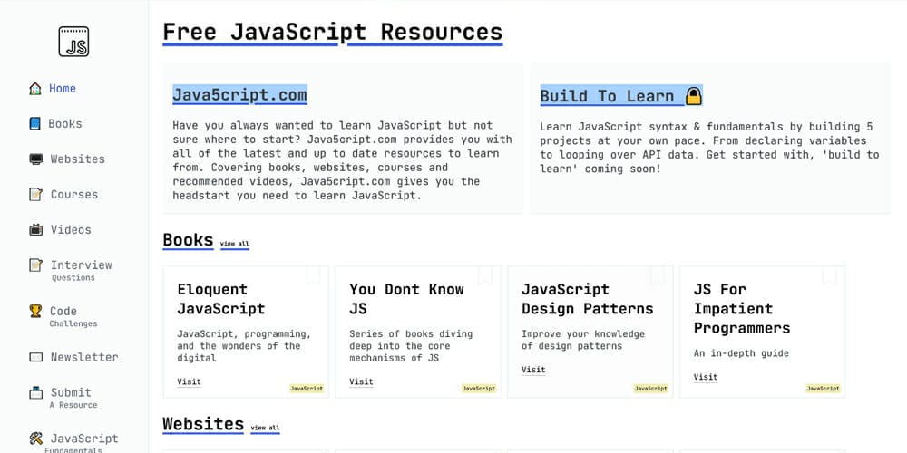Image resolution: width=907 pixels, height=453 pixels.
Task: Toggle bookmark on Eloquent JavaScript card
Action: click(313, 275)
